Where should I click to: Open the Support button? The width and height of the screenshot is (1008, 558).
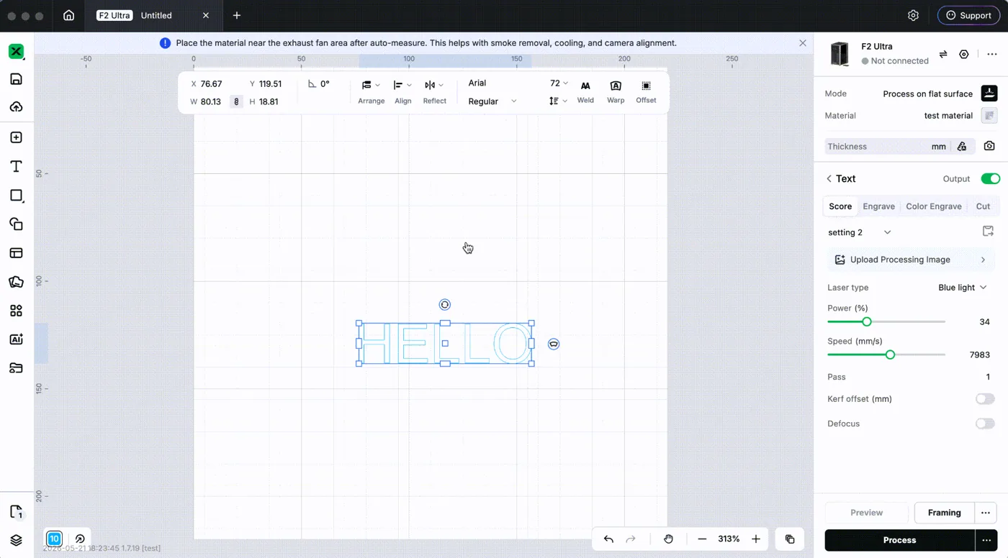pos(968,15)
